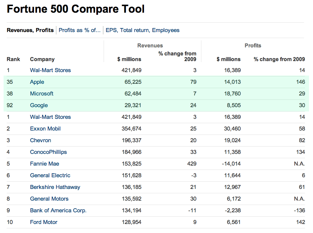Viewport: 313px width, 233px height.
Task: Click Ford Motor's profit change value 142
Action: coord(301,222)
